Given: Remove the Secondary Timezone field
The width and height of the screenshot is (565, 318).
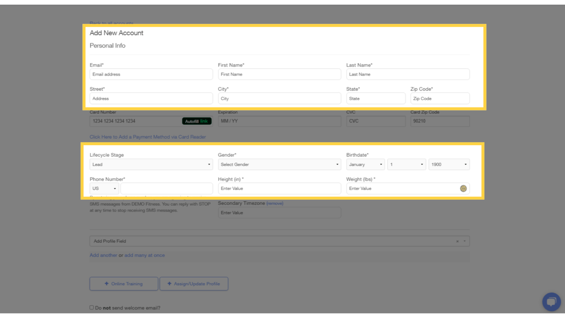Looking at the screenshot, I should 275,203.
